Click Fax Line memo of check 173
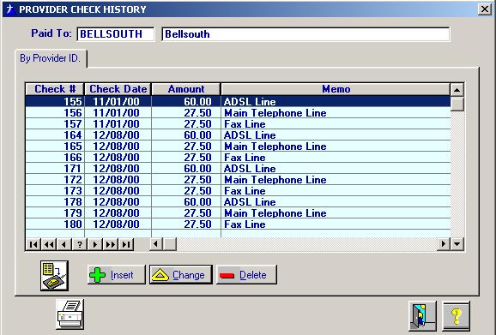This screenshot has height=335, width=496. click(x=245, y=191)
